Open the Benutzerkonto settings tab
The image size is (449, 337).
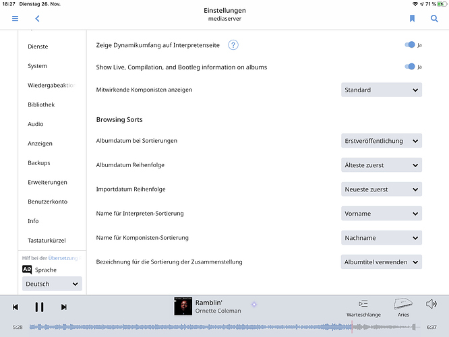tap(48, 202)
